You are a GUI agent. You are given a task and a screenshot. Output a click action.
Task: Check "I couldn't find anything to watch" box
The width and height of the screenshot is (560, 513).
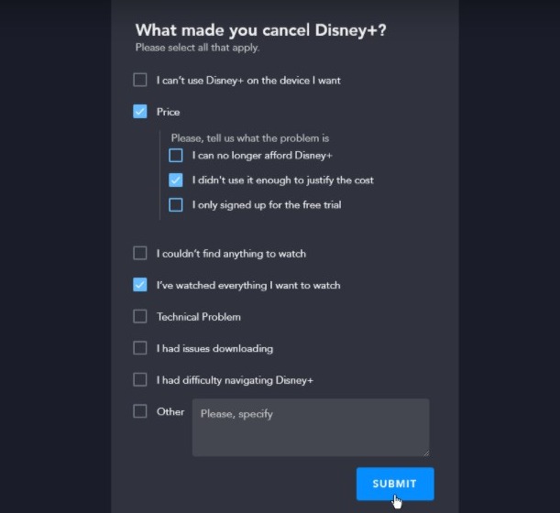tap(140, 253)
